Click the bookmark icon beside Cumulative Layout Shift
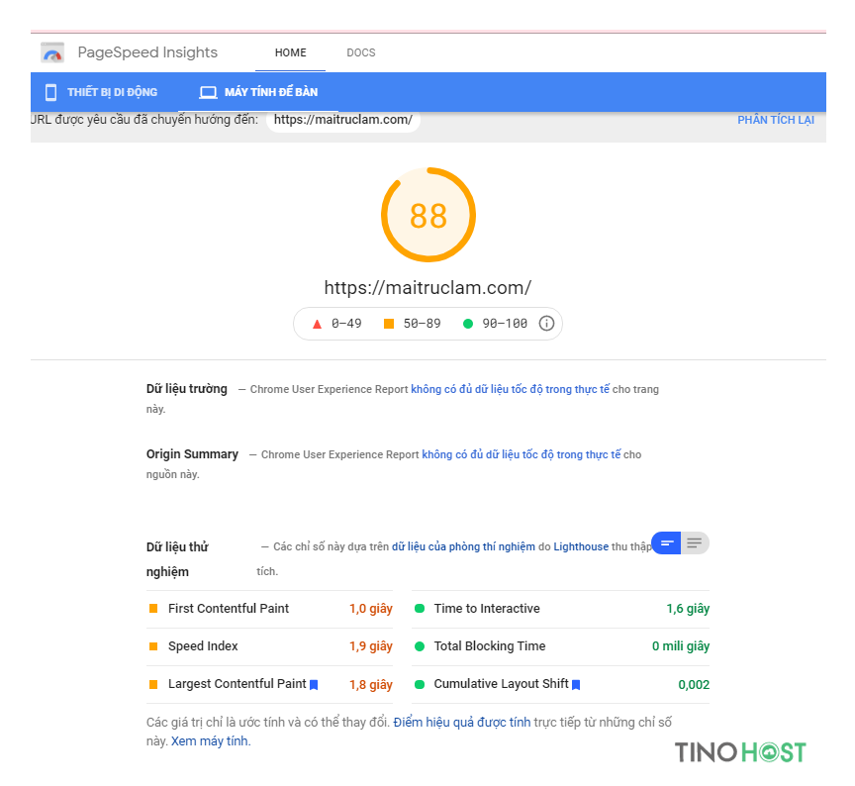 click(576, 685)
